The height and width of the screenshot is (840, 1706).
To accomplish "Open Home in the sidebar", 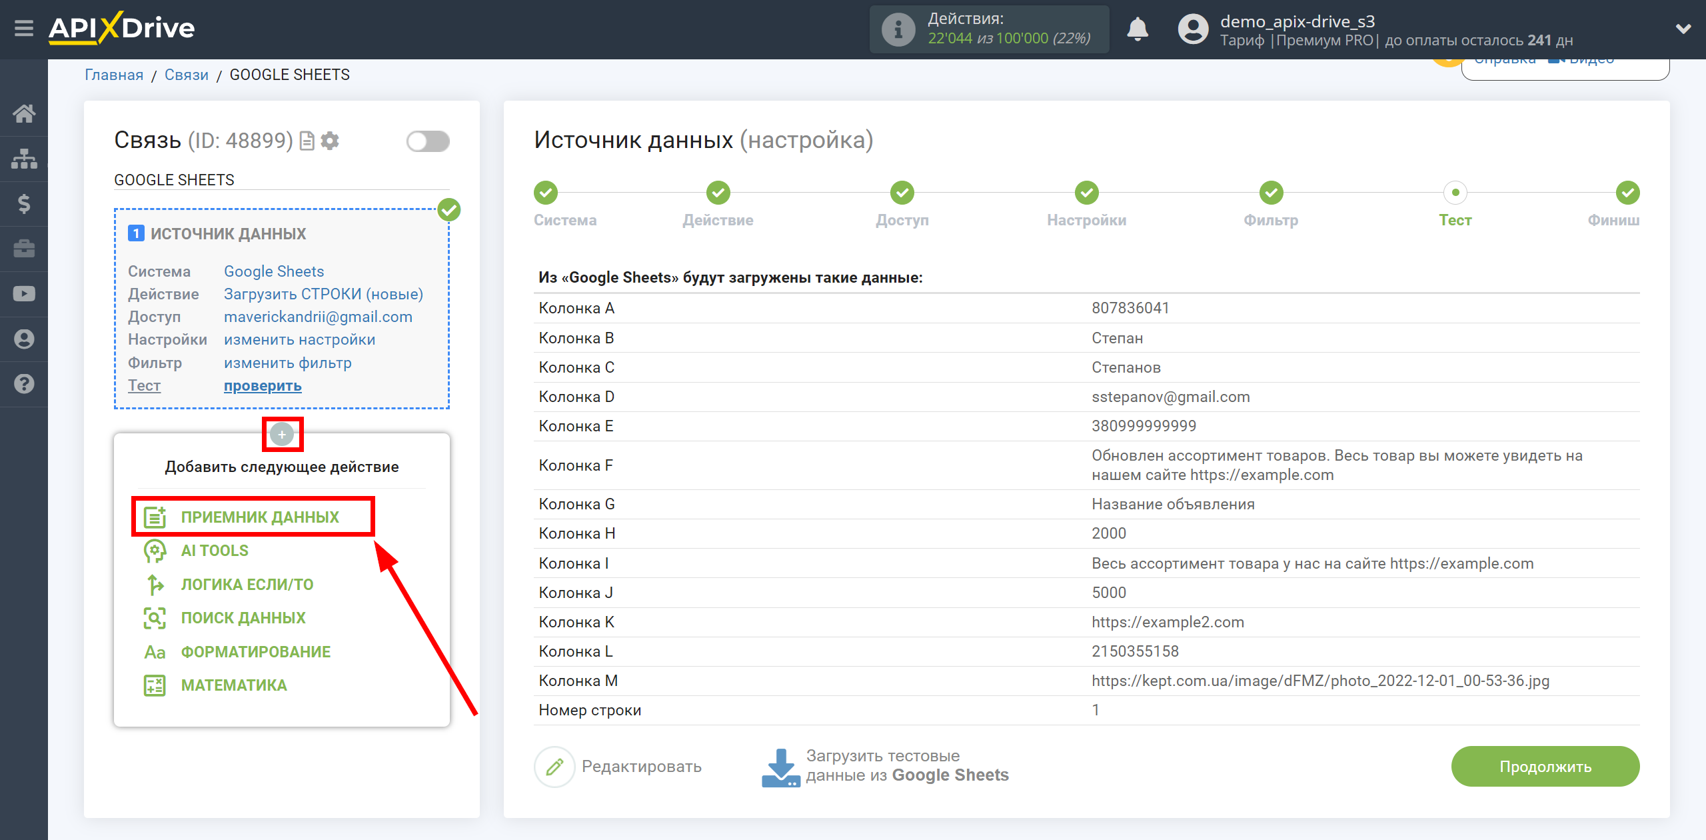I will tap(24, 113).
